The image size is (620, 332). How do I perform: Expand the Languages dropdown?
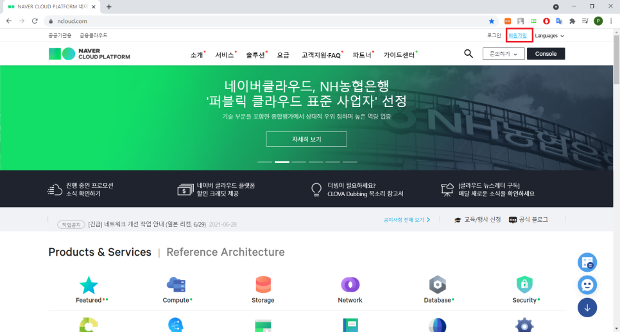[549, 35]
